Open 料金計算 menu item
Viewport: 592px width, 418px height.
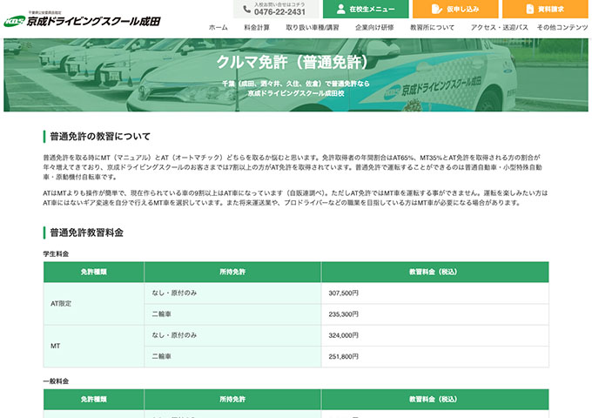coord(257,28)
